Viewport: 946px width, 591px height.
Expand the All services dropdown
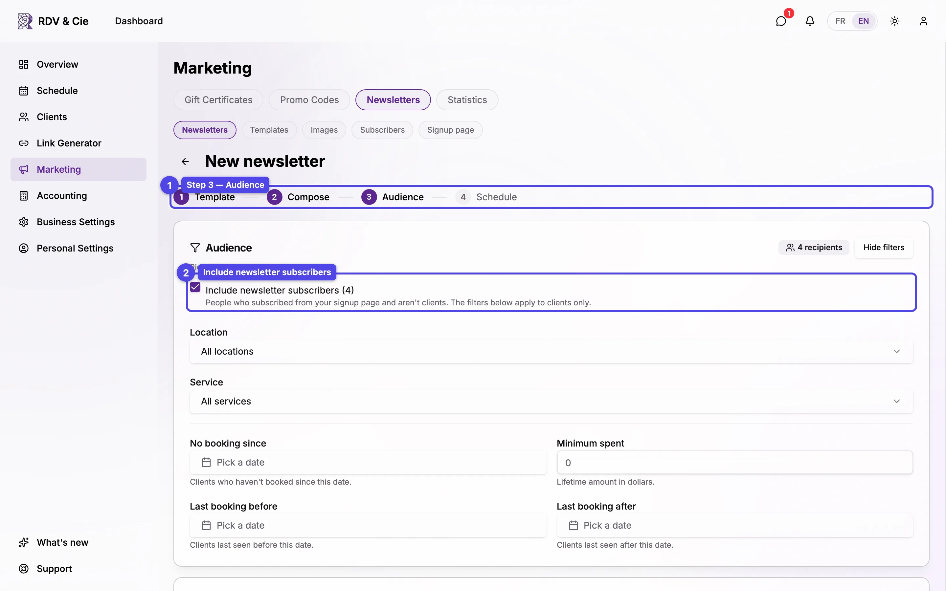(x=551, y=402)
